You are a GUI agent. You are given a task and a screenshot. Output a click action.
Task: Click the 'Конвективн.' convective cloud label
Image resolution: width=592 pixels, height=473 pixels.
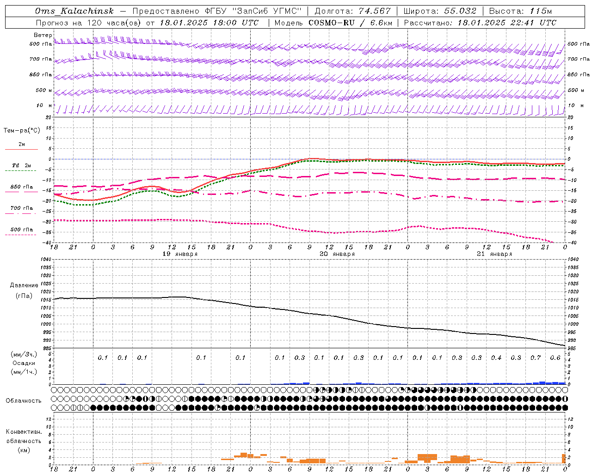(24, 432)
